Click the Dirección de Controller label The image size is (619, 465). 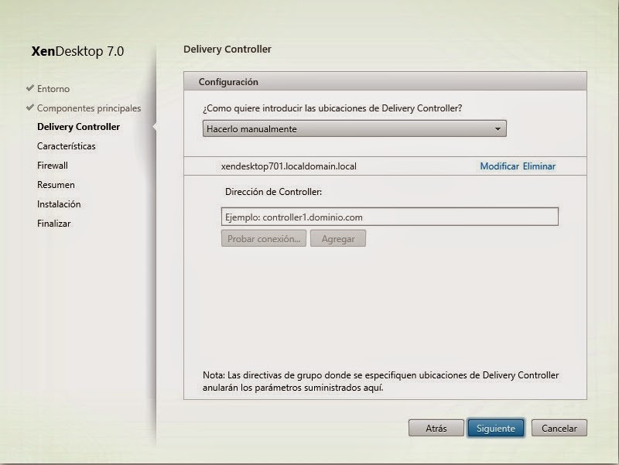273,192
